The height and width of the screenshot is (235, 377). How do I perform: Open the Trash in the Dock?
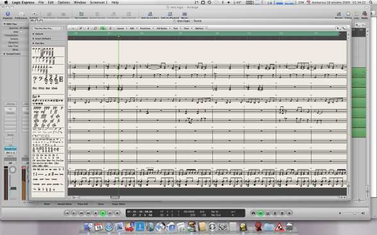tap(290, 227)
